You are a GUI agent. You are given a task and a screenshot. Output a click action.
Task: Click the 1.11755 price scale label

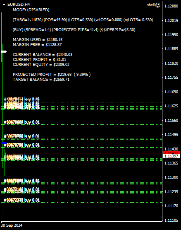[x=171, y=77]
